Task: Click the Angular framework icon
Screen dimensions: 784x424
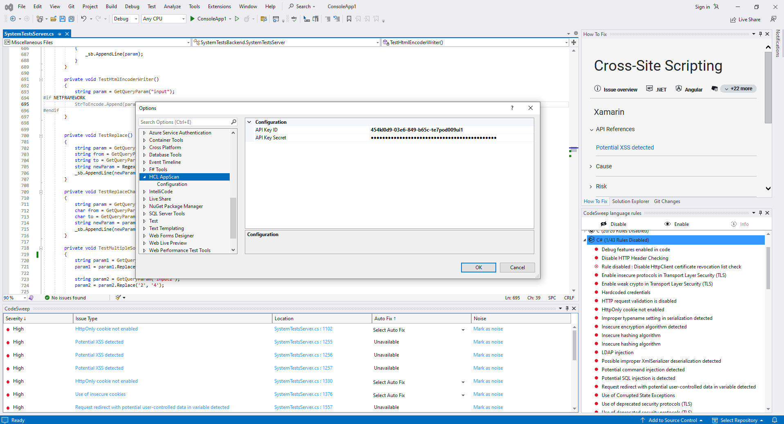Action: [679, 89]
